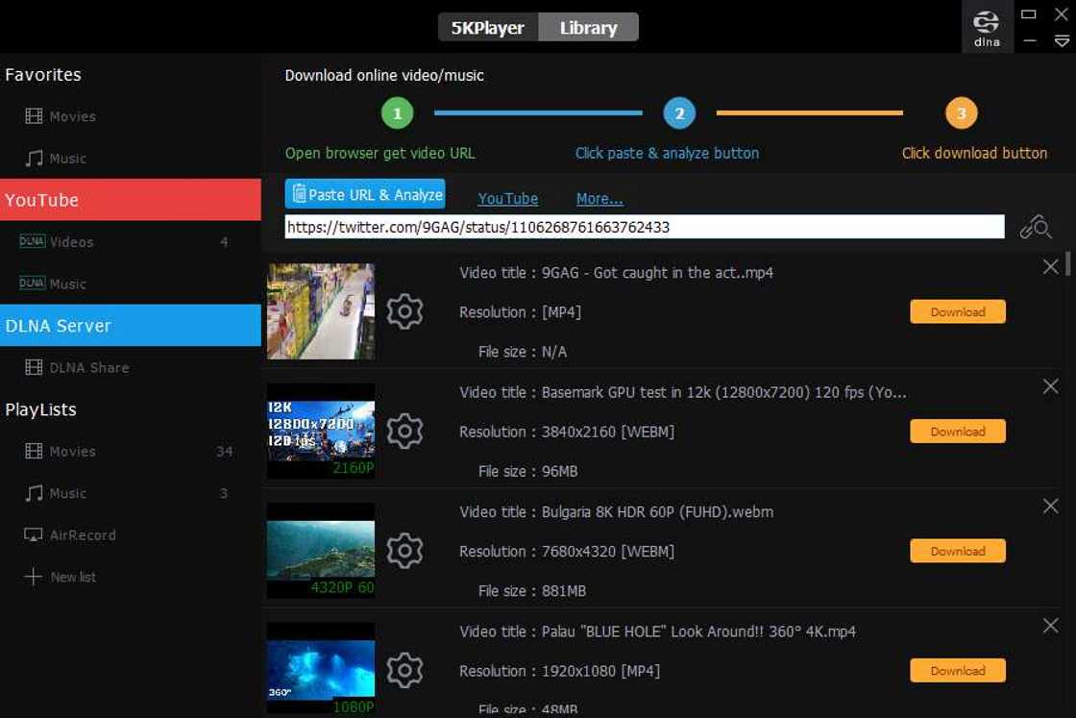This screenshot has height=718, width=1076.
Task: Open settings gear for Palau BLUE HOLE video
Action: click(404, 671)
